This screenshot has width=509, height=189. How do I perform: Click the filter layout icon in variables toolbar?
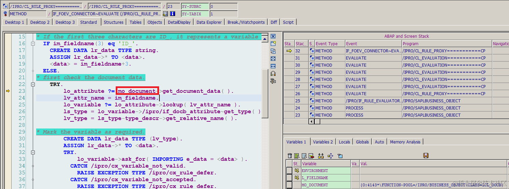click(x=340, y=156)
